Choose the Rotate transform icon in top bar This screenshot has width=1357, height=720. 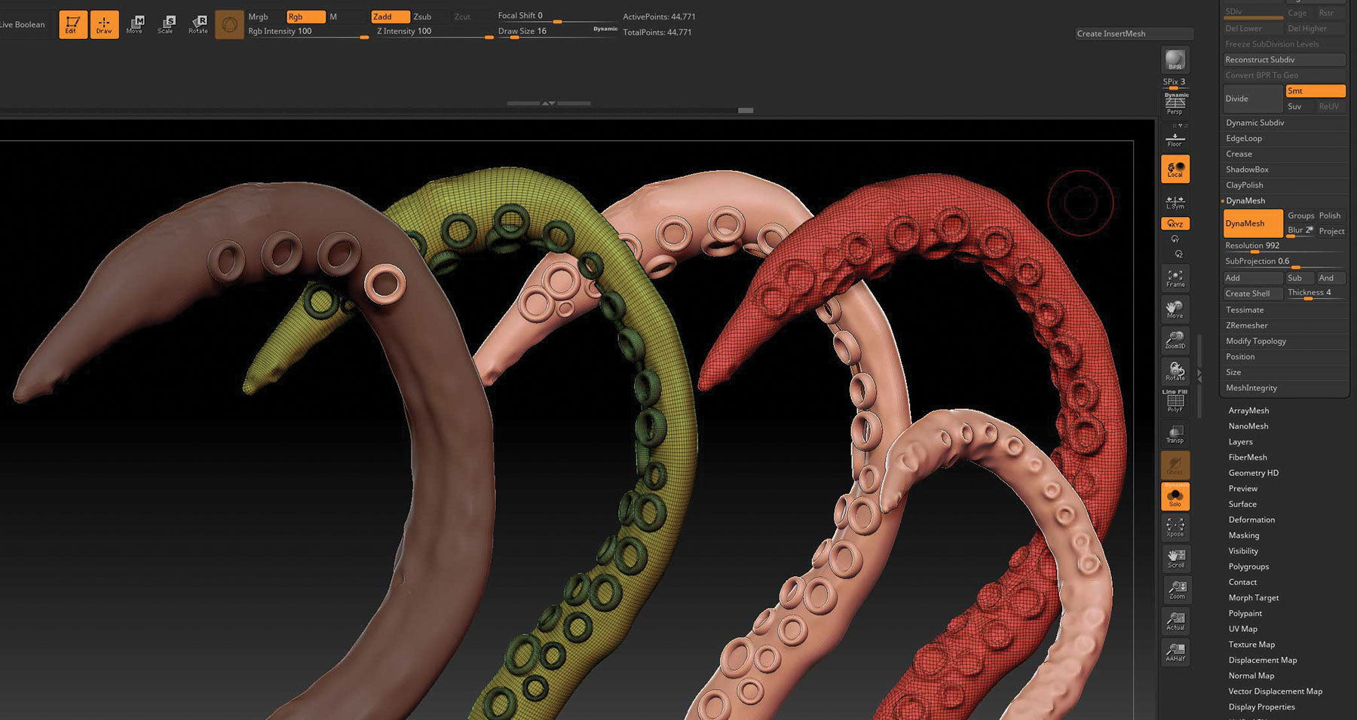pyautogui.click(x=198, y=25)
